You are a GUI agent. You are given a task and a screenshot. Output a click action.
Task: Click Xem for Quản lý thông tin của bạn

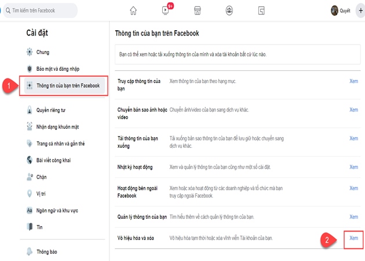353,217
